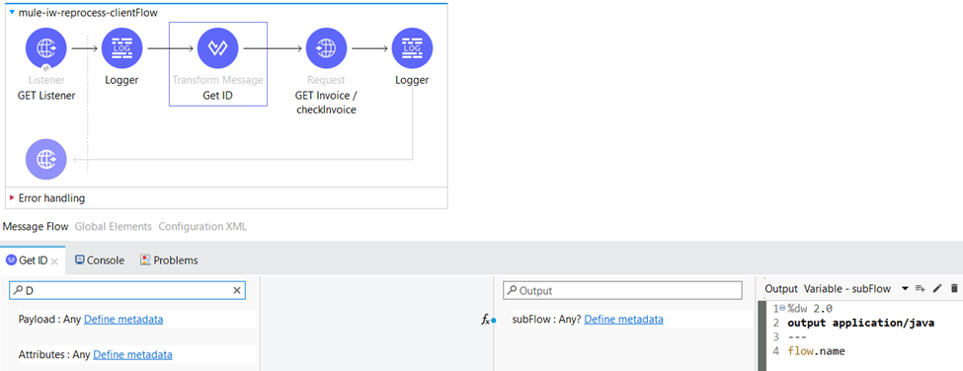Select the last Logger icon in flow
The height and width of the screenshot is (371, 963).
coord(412,48)
